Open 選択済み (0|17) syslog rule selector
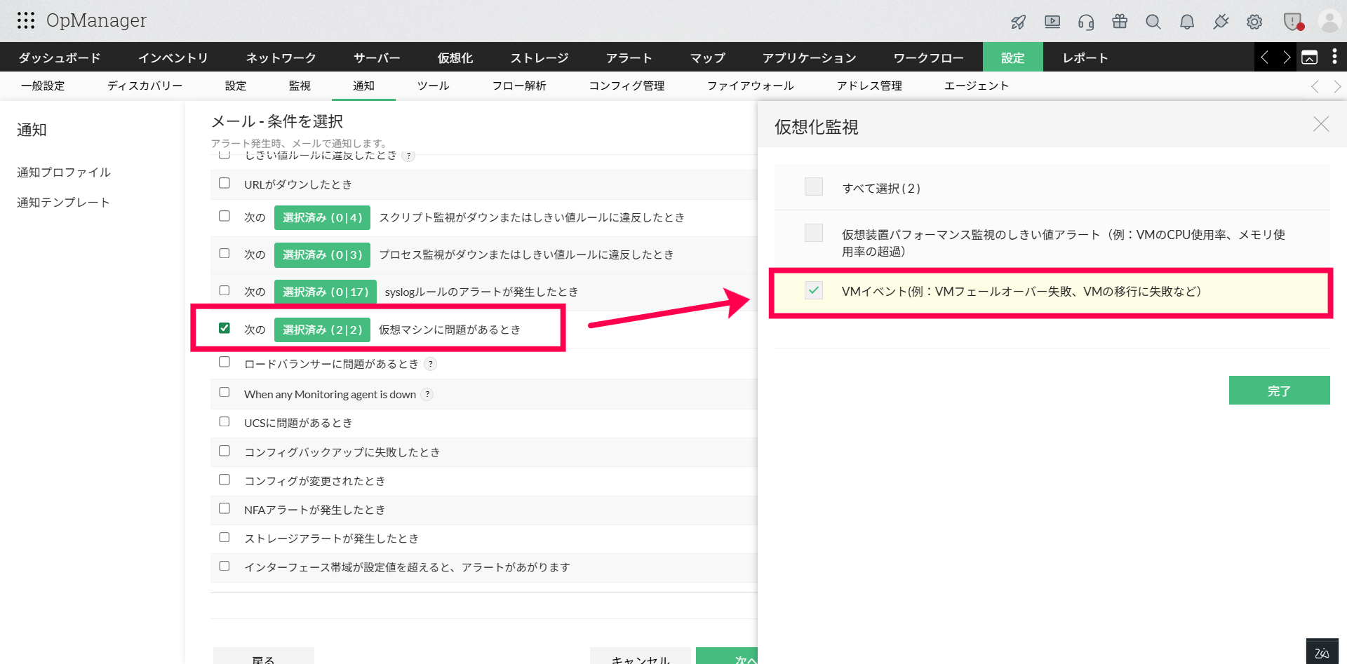 pyautogui.click(x=326, y=292)
